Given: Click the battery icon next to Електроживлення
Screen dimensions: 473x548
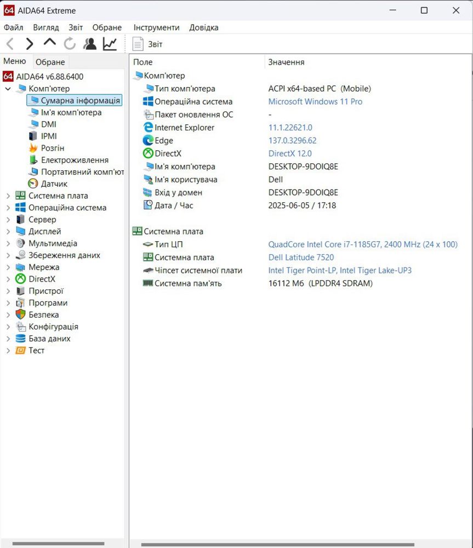Looking at the screenshot, I should click(33, 159).
